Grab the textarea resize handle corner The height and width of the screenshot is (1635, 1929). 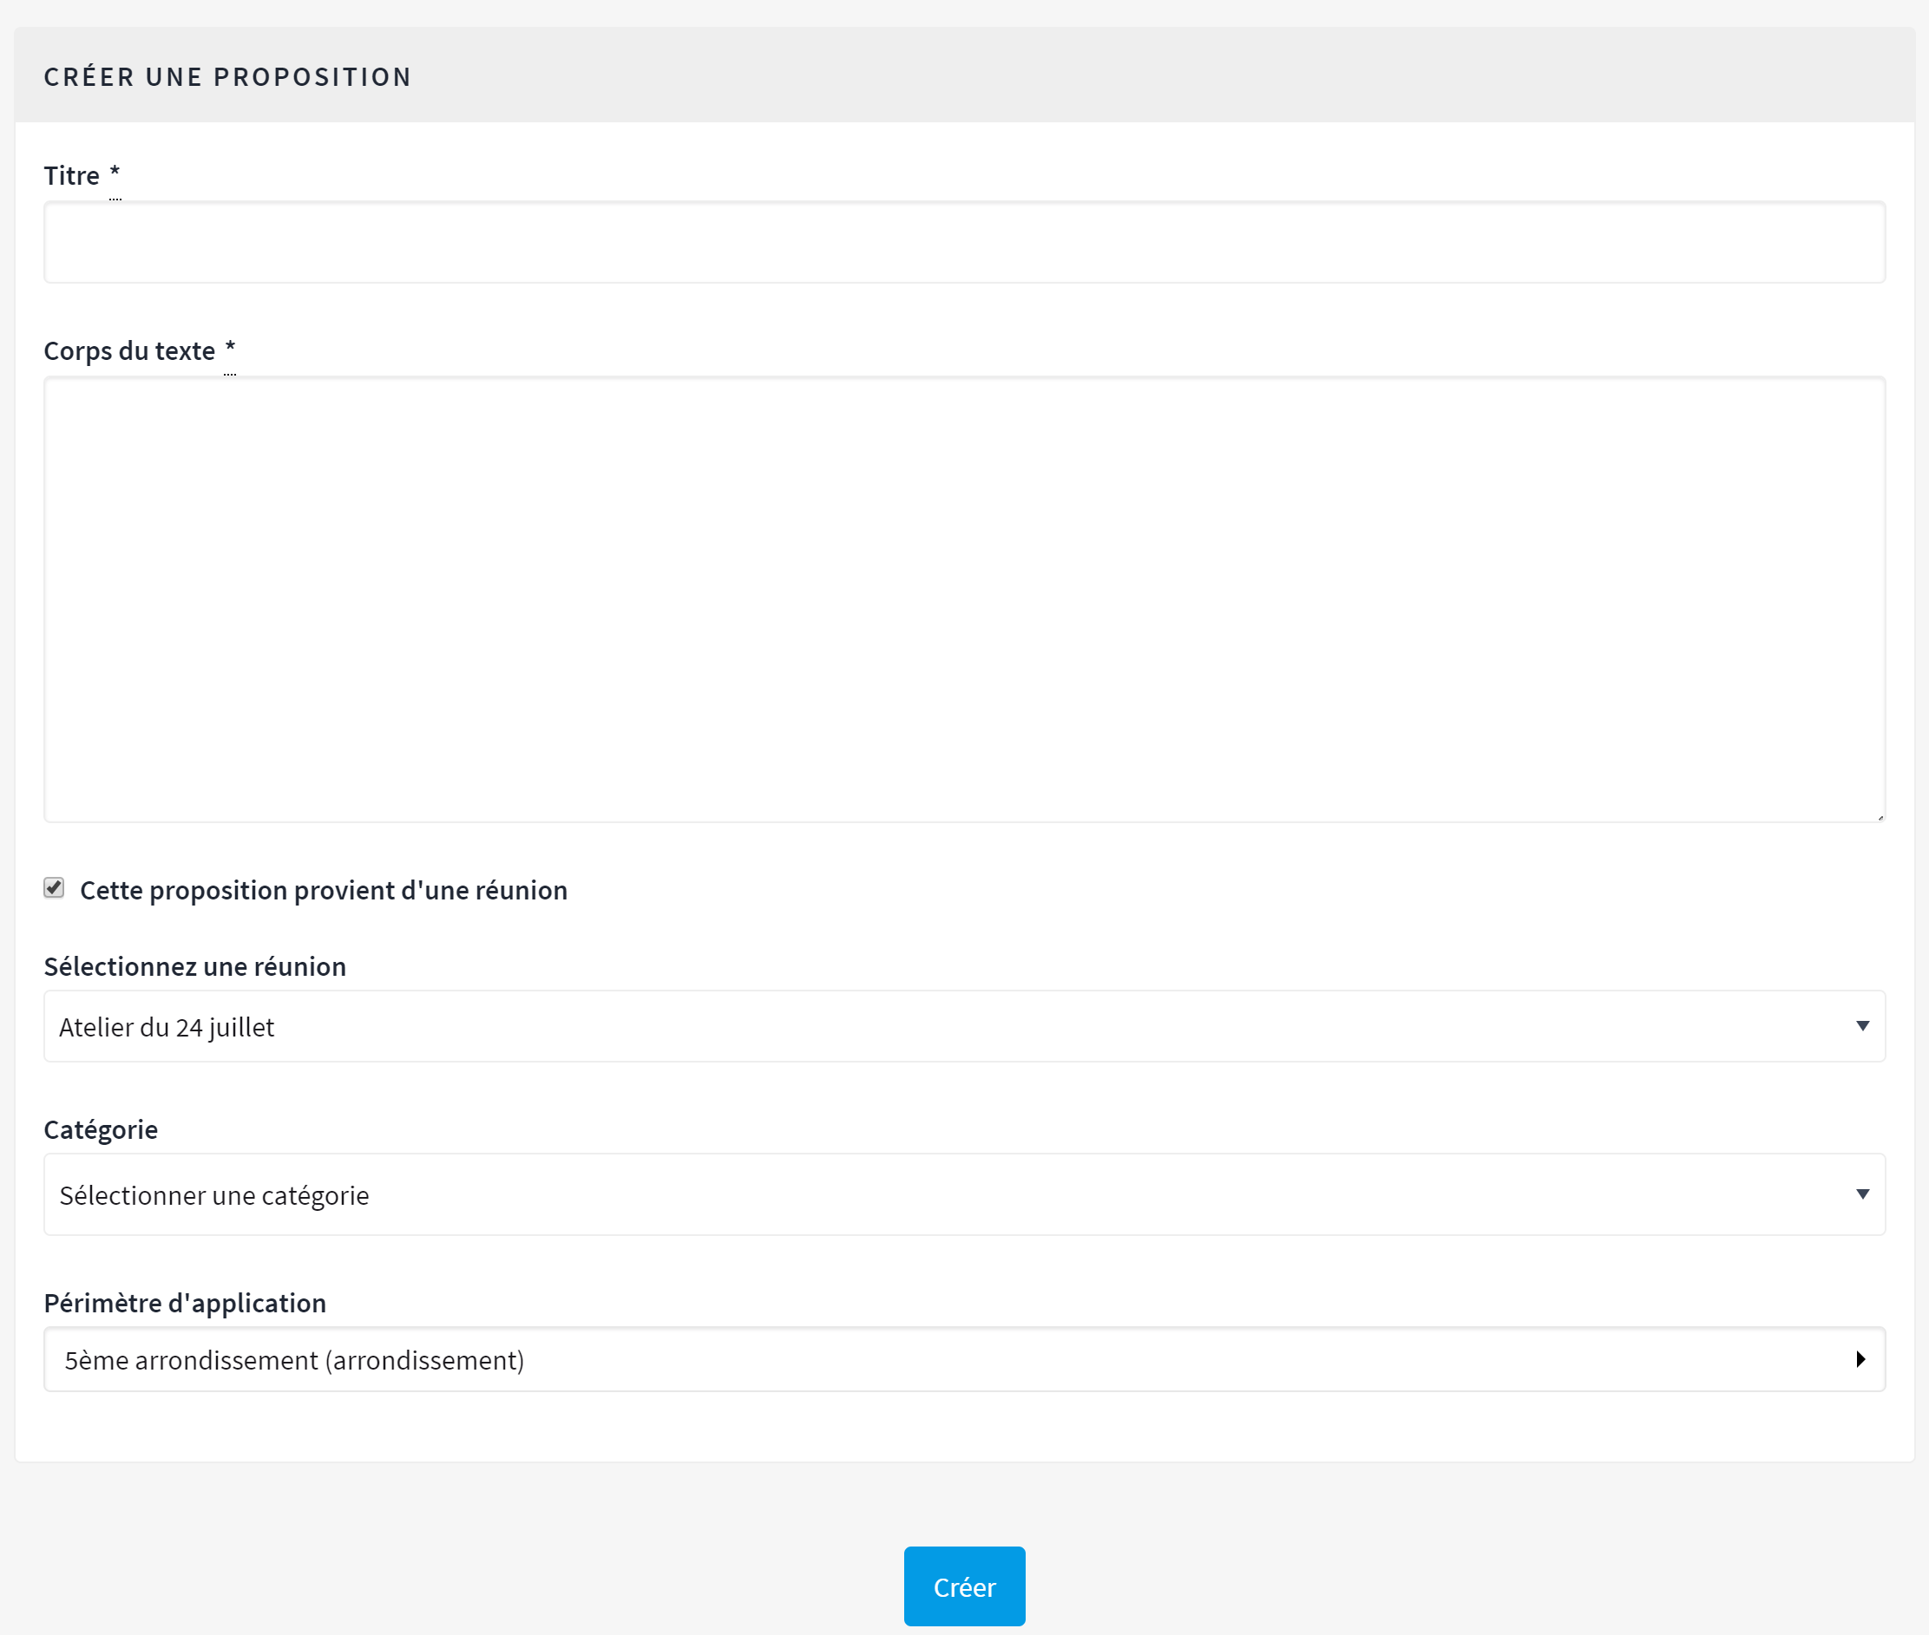1880,816
